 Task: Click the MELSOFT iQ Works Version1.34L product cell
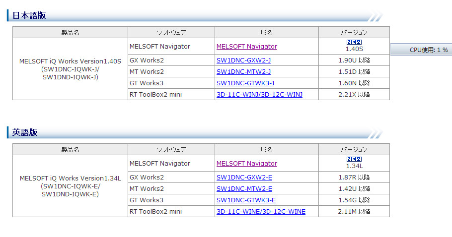click(x=70, y=186)
